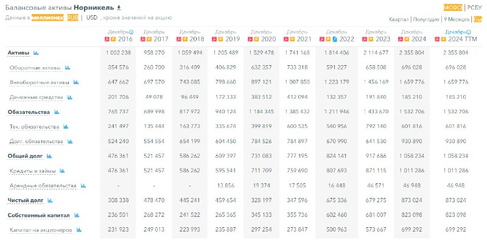This screenshot has height=240, width=487.
Task: Click the миллионах units selector
Action: [47, 18]
